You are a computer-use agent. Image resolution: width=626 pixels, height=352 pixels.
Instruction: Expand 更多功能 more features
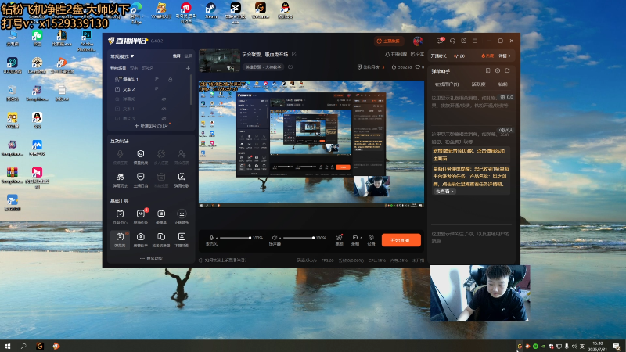[x=151, y=259]
